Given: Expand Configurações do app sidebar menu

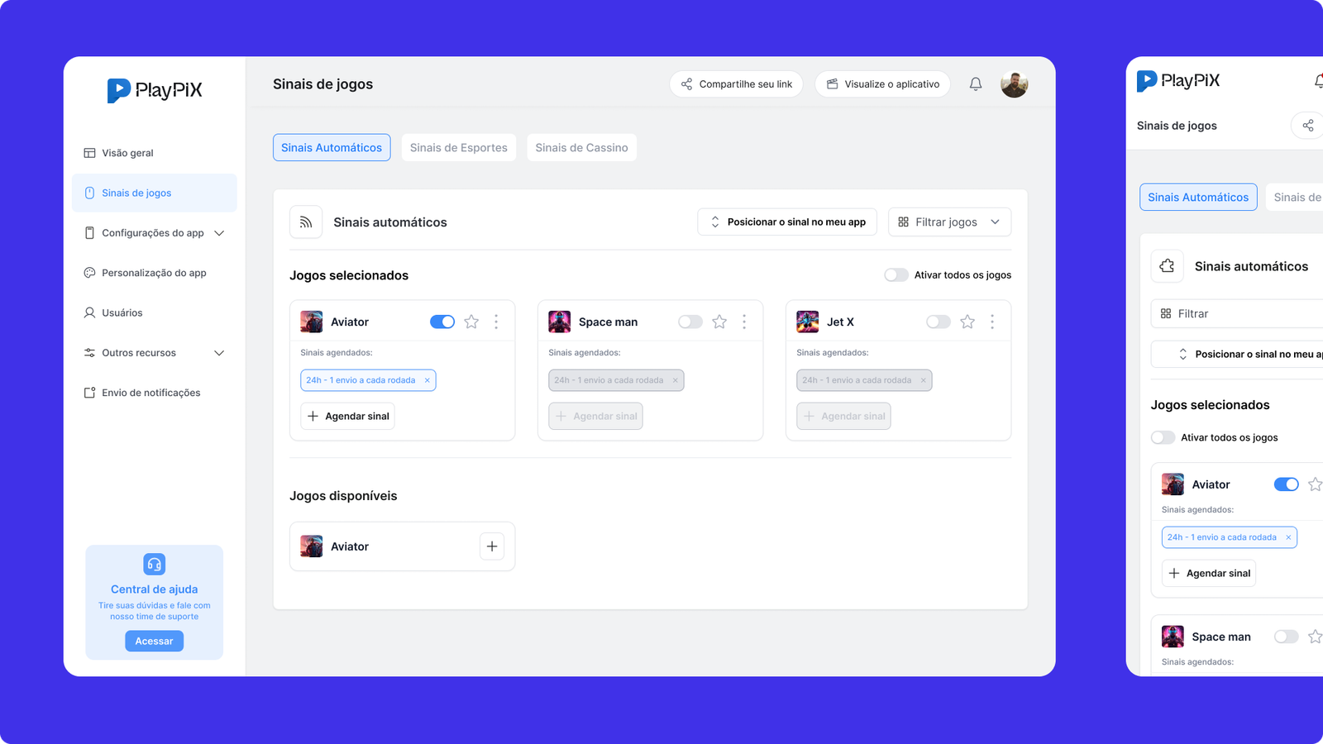Looking at the screenshot, I should 155,233.
